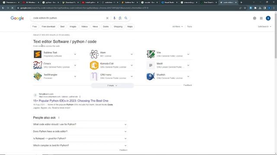Image resolution: width=277 pixels, height=155 pixels.
Task: Click the Bluefish logo icon
Action: point(151,77)
